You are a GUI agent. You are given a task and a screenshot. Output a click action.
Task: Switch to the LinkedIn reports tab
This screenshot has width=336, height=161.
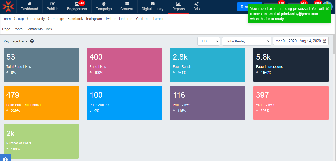(x=126, y=19)
